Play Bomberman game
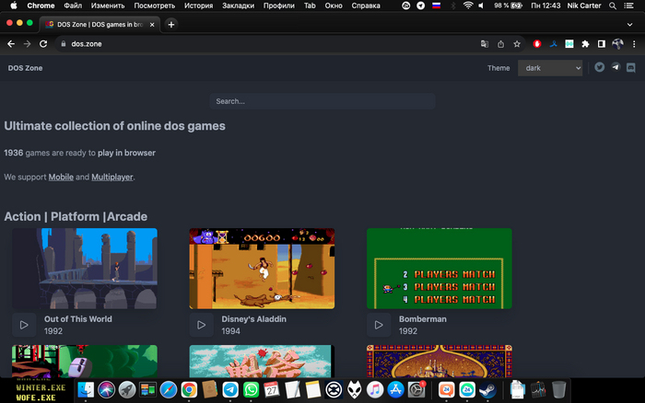This screenshot has width=645, height=403. tap(379, 325)
